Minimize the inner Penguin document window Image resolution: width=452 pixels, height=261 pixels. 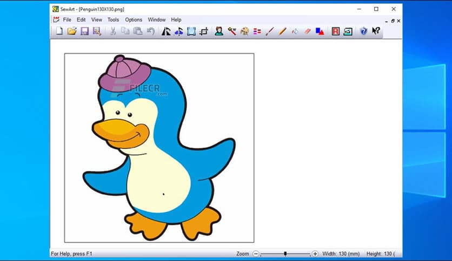click(386, 21)
